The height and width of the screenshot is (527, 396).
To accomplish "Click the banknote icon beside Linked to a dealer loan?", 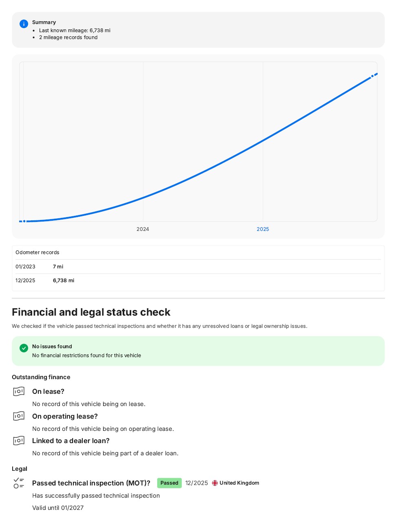I will pyautogui.click(x=19, y=441).
